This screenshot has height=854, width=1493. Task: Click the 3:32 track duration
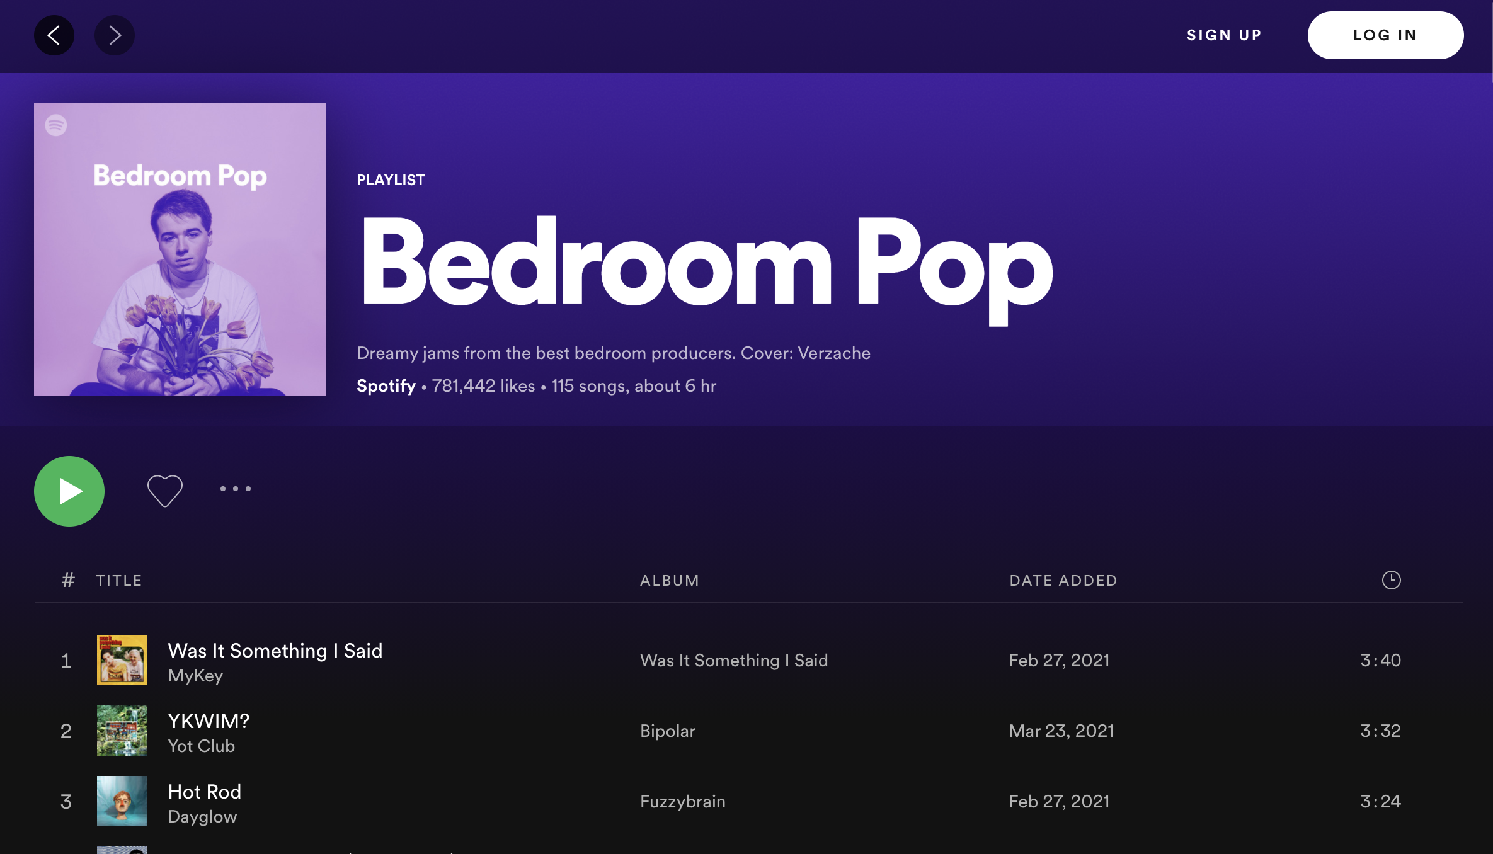click(1380, 731)
